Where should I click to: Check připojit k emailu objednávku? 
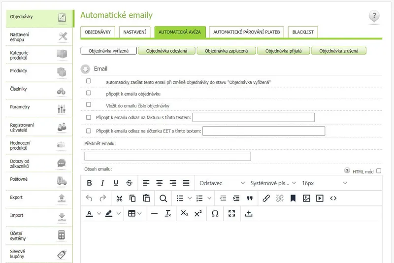89,93
